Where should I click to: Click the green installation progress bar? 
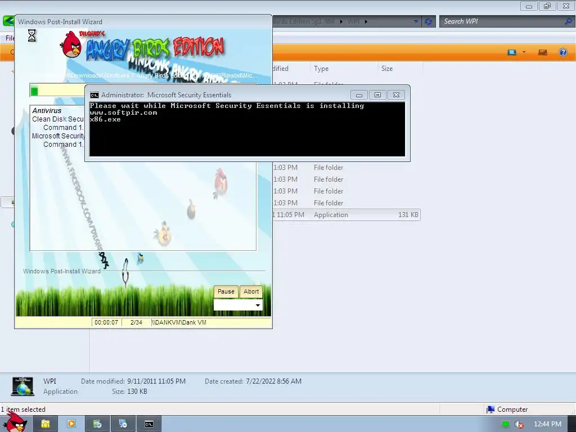[58, 91]
